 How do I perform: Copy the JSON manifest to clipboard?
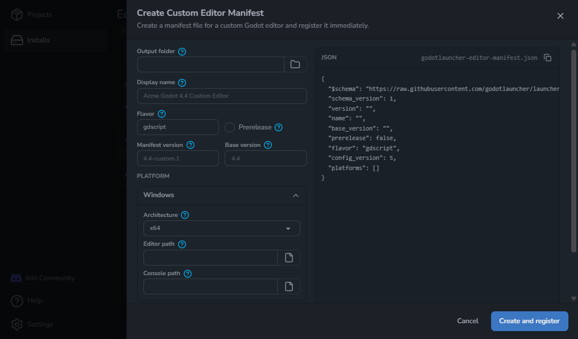click(x=548, y=58)
